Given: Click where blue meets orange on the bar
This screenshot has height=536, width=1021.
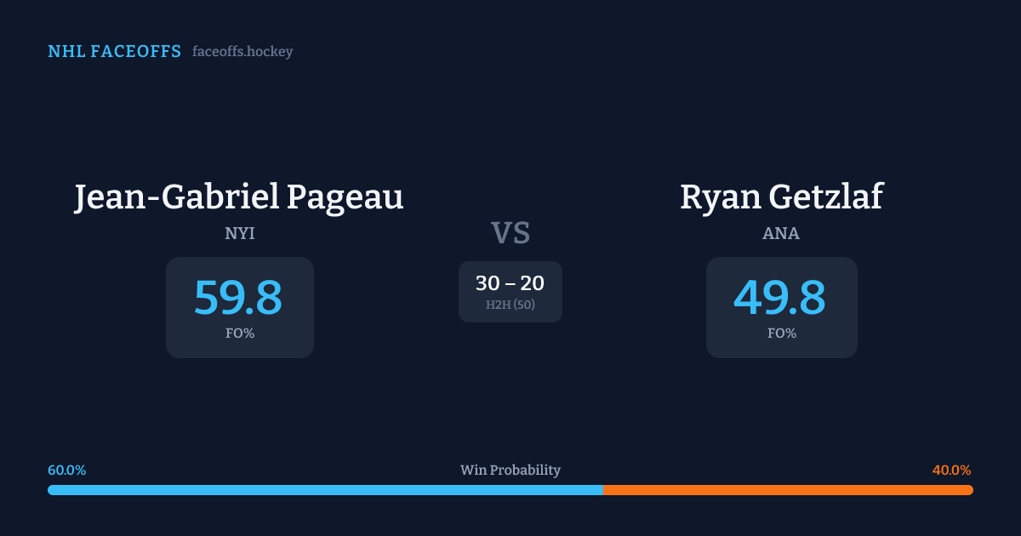Looking at the screenshot, I should [x=603, y=490].
